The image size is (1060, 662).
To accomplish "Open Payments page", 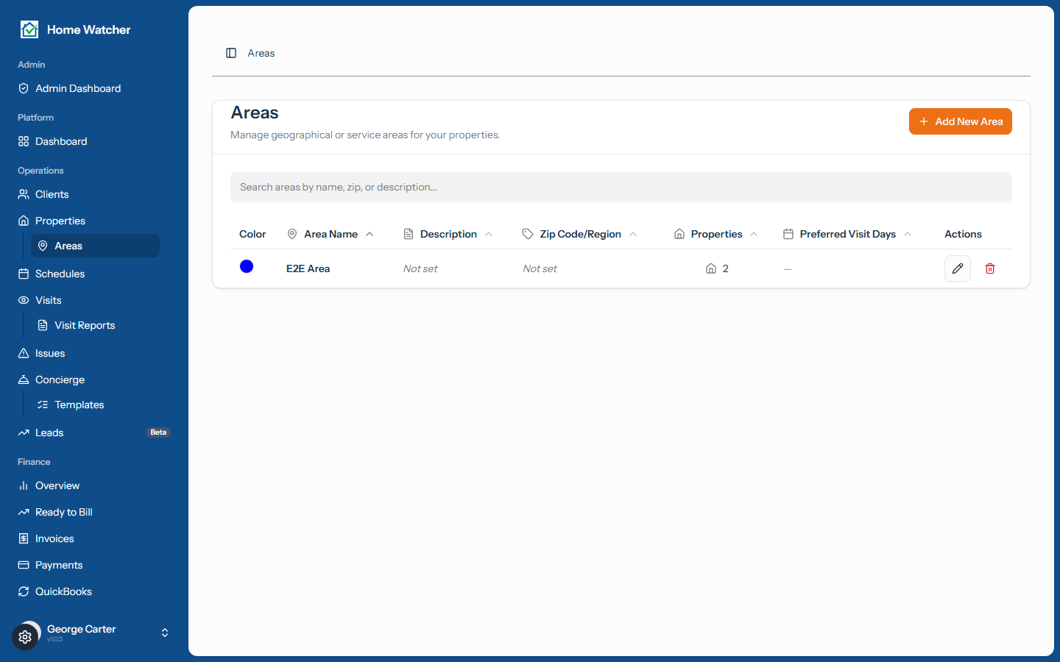I will [x=94, y=565].
